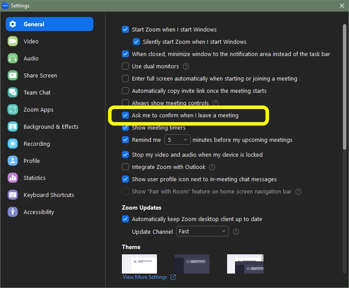Click help icon beside Always show meeting controls
The width and height of the screenshot is (349, 288).
click(216, 103)
